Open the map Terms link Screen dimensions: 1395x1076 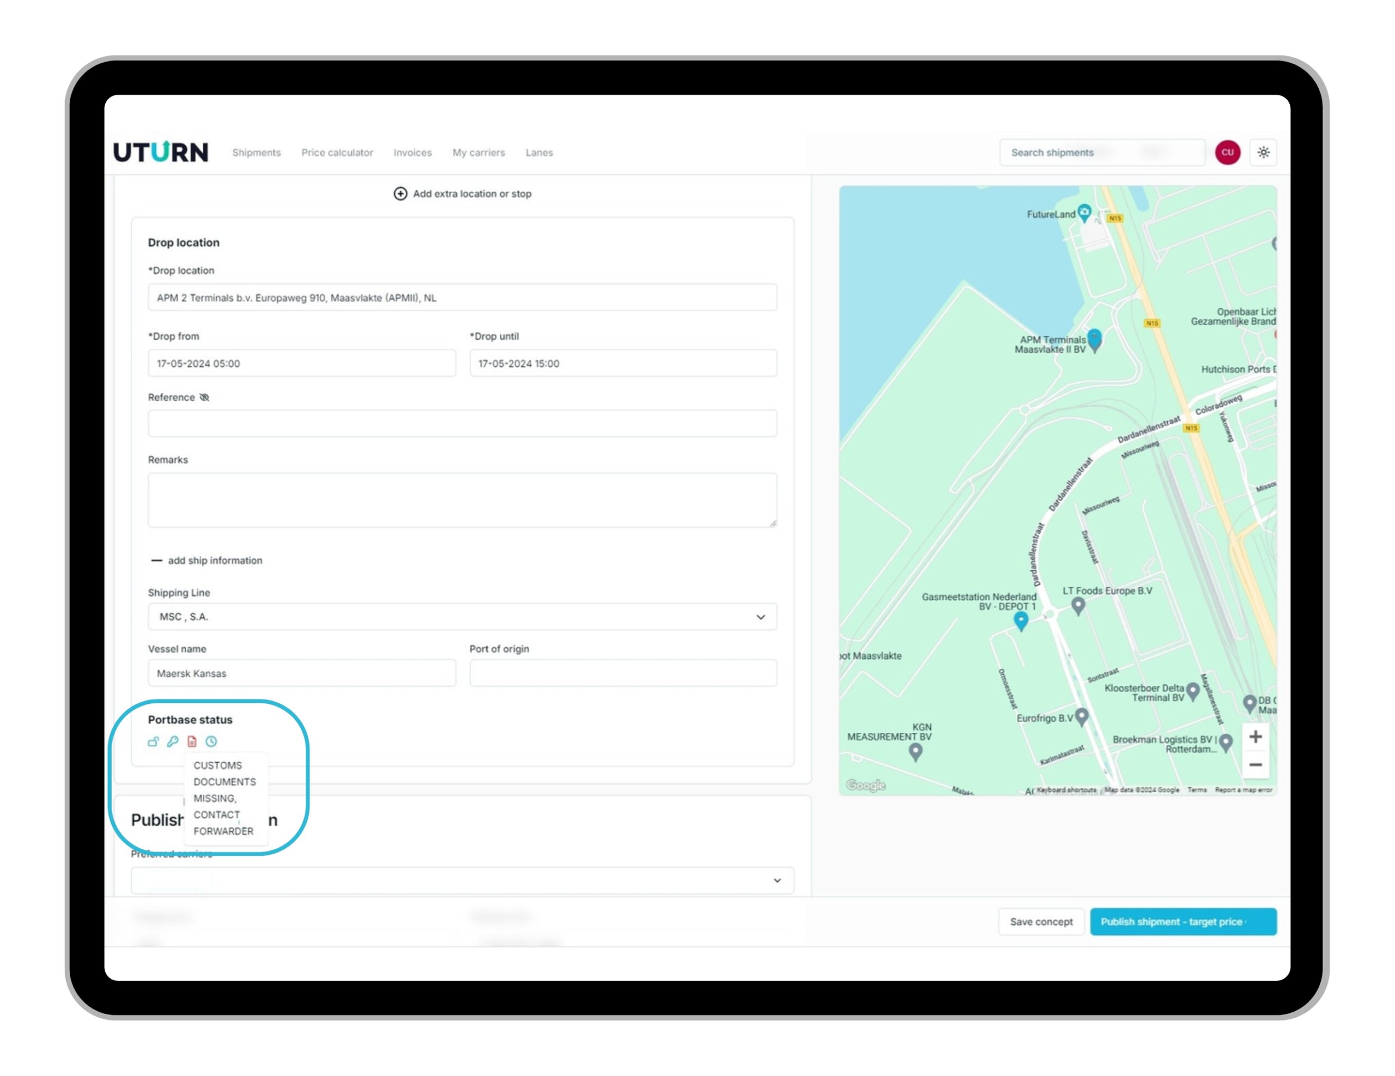point(1196,790)
